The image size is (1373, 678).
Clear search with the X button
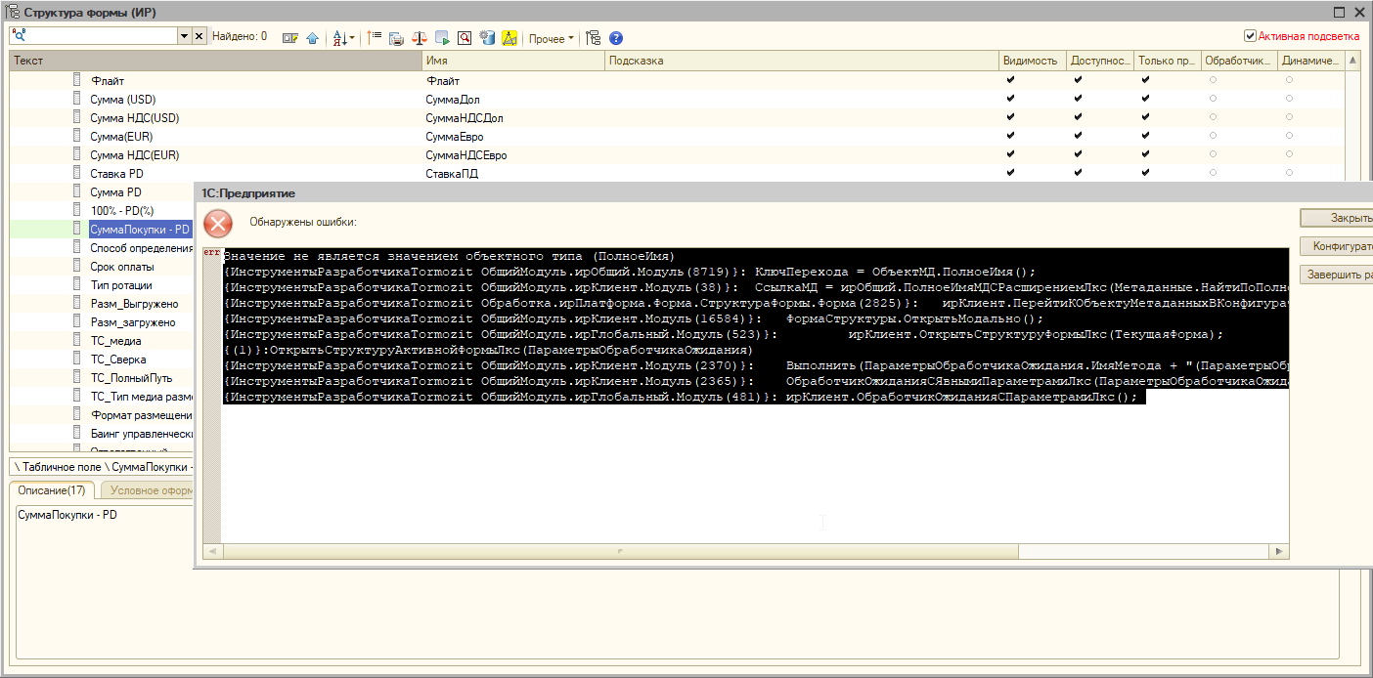click(199, 36)
